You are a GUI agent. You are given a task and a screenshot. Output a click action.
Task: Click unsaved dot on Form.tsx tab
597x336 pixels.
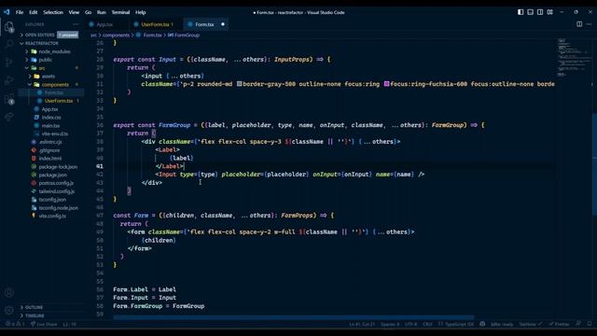point(223,24)
